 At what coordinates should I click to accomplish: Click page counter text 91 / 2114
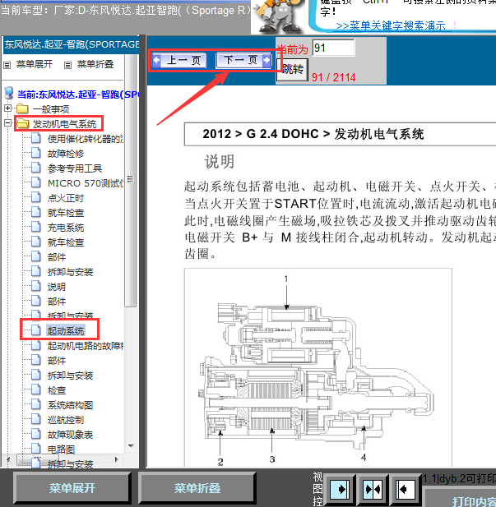pos(333,77)
